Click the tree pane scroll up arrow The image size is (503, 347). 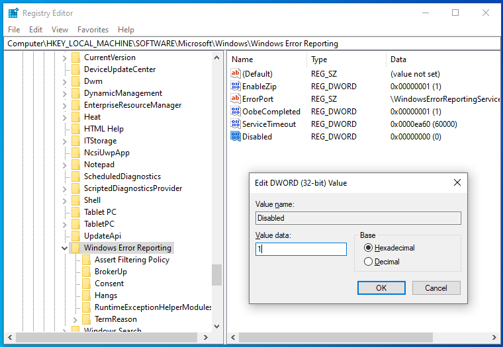216,58
